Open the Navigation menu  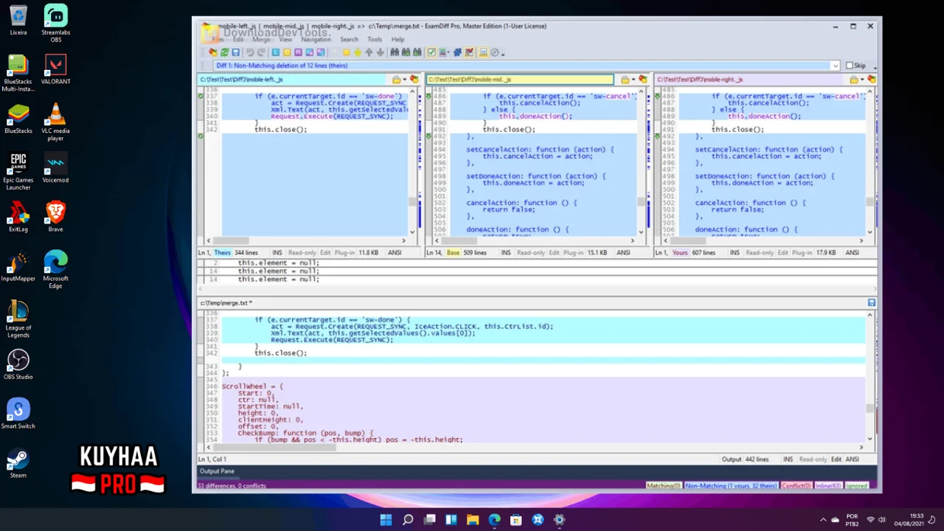coord(316,39)
